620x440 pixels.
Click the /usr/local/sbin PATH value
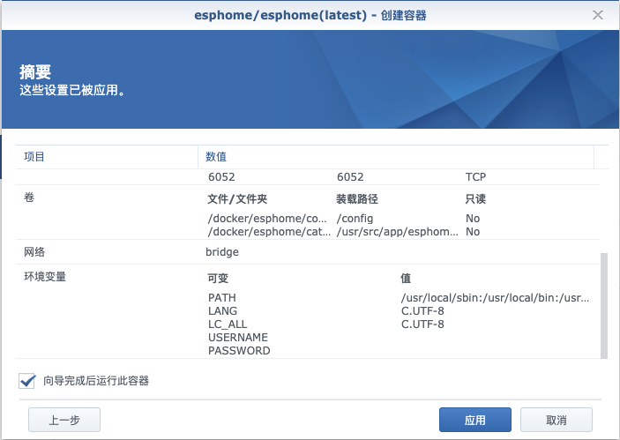[495, 298]
